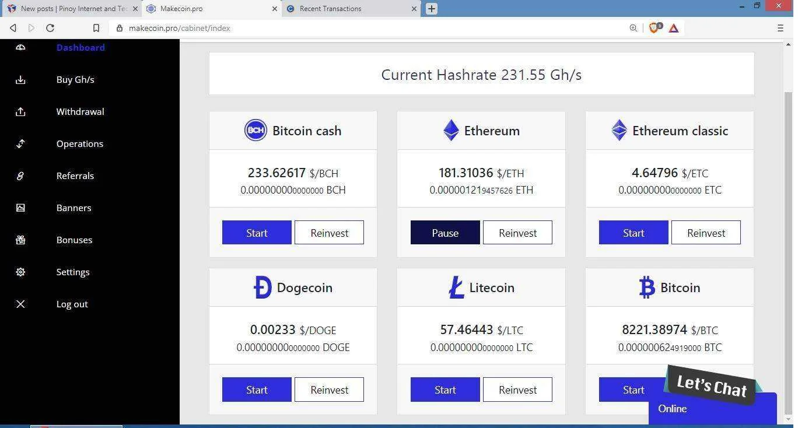Open the Buy Gh/s menu item
Image resolution: width=798 pixels, height=428 pixels.
click(75, 80)
